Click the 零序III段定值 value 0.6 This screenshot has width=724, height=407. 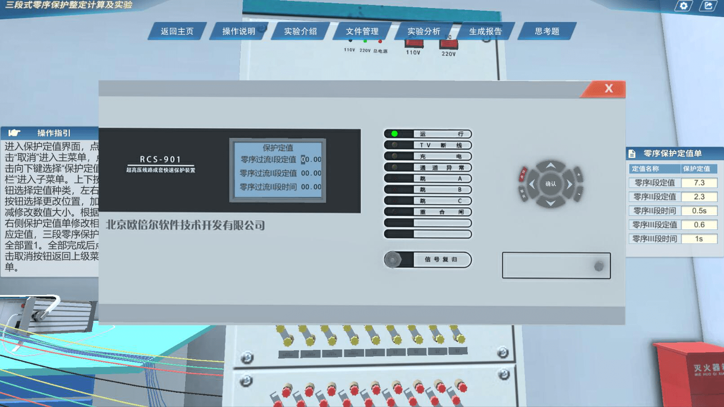point(699,224)
